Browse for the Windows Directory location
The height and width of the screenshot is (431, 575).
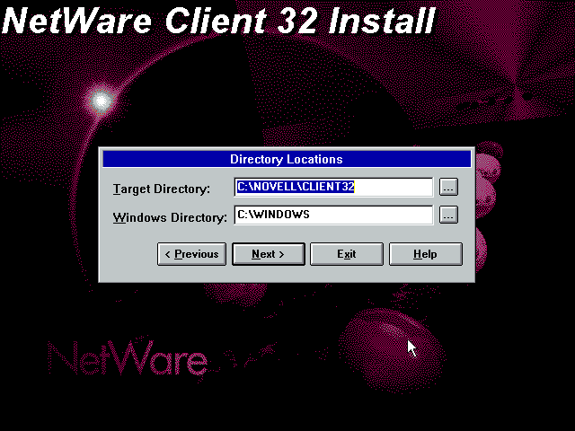click(448, 215)
